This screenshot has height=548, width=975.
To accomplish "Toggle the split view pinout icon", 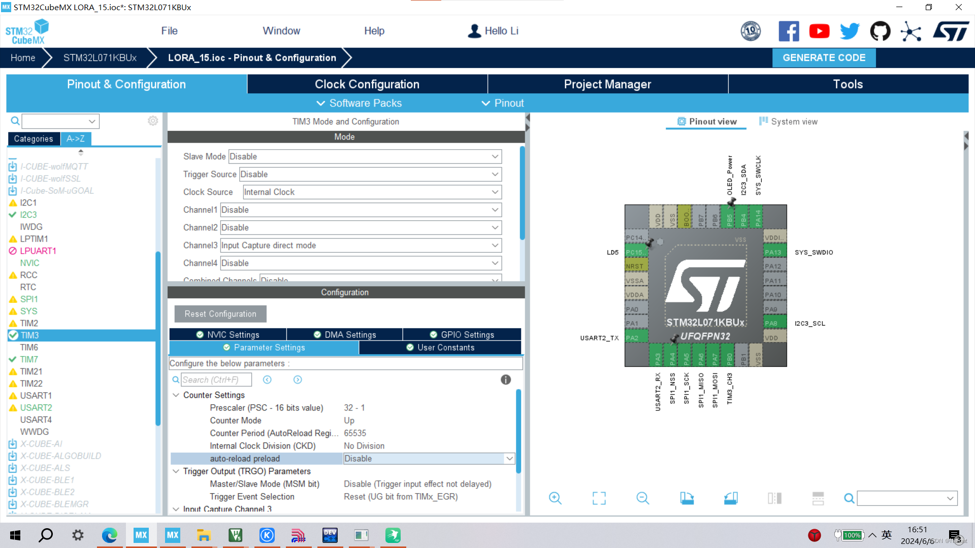I will pos(774,498).
